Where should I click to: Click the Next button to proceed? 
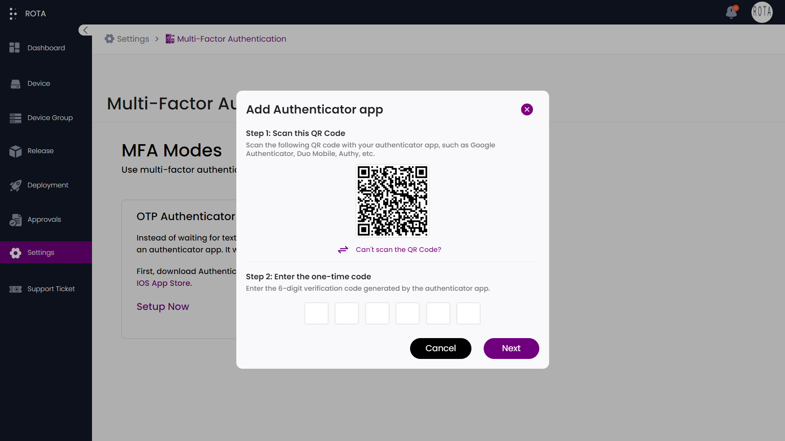(x=511, y=348)
